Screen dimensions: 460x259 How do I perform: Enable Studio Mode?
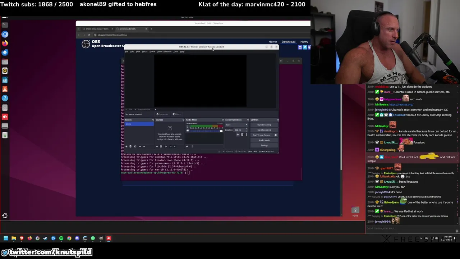264,140
